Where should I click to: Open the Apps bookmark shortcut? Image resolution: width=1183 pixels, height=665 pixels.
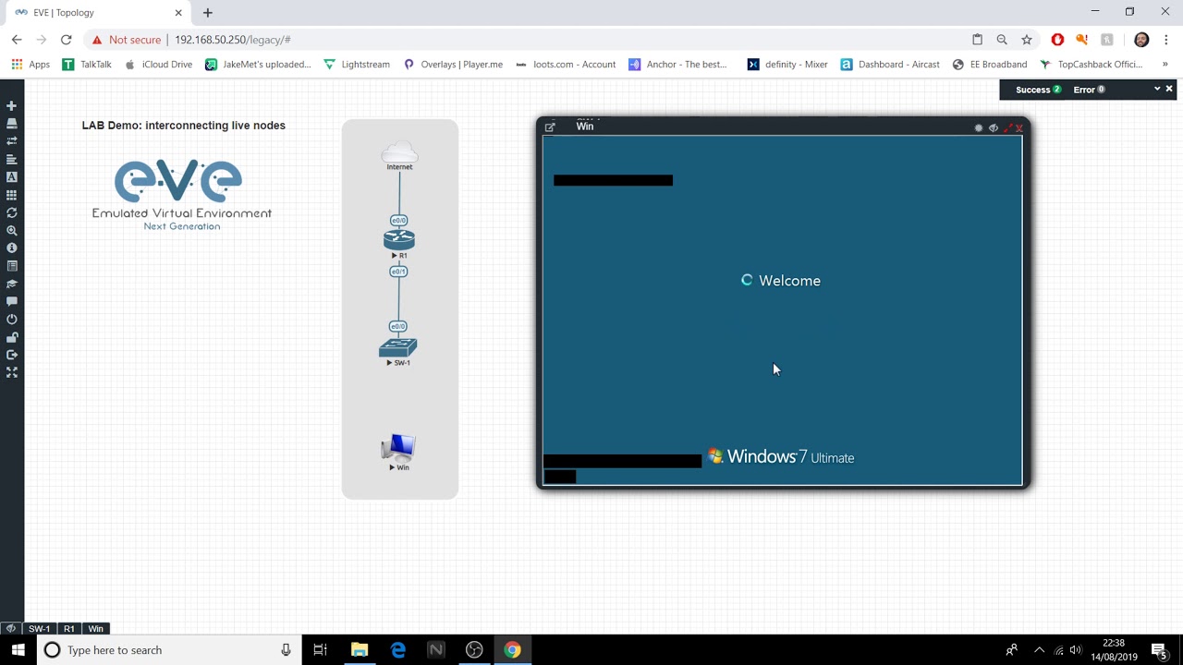(x=30, y=65)
